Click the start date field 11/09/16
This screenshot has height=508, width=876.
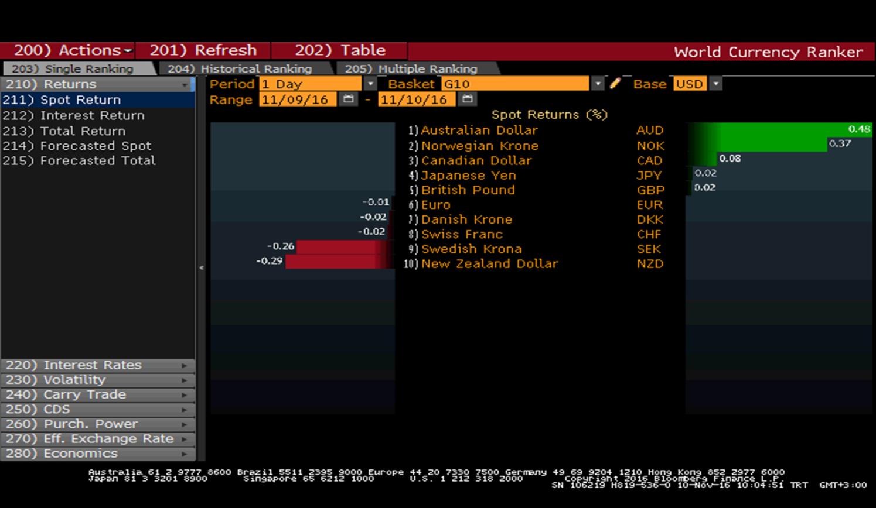coord(298,99)
